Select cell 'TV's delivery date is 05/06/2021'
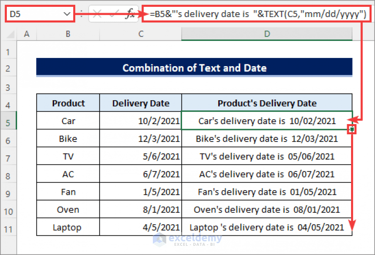375x255 pixels. [x=267, y=156]
